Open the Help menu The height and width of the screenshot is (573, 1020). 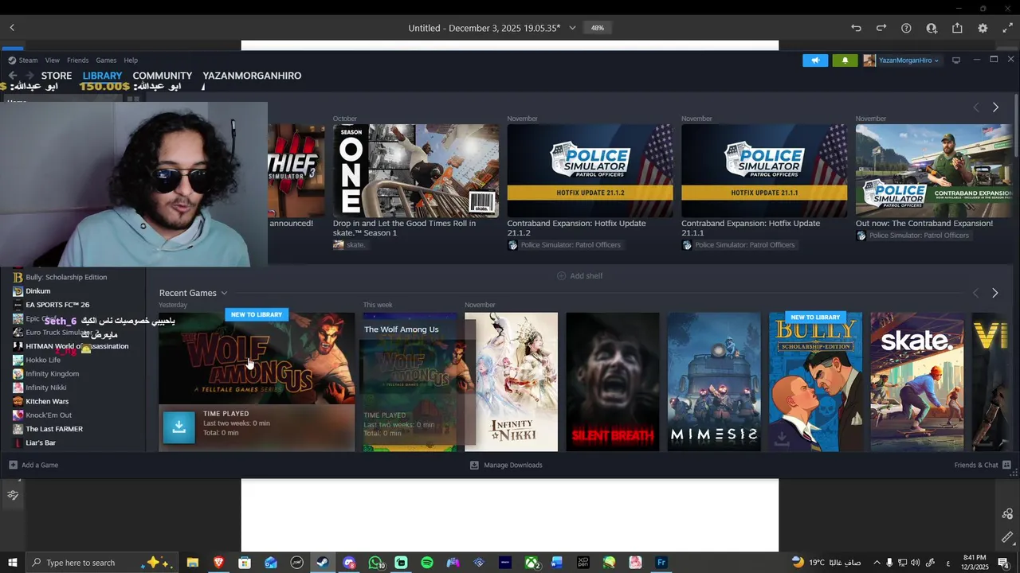pos(131,60)
